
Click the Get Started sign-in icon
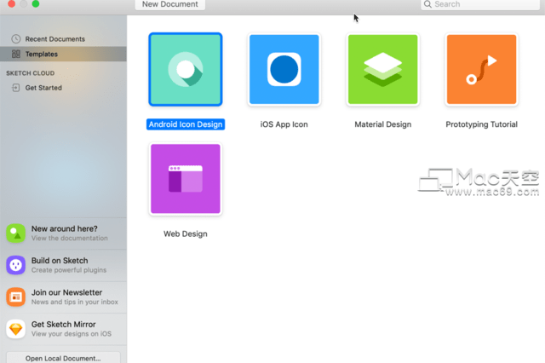tap(15, 88)
